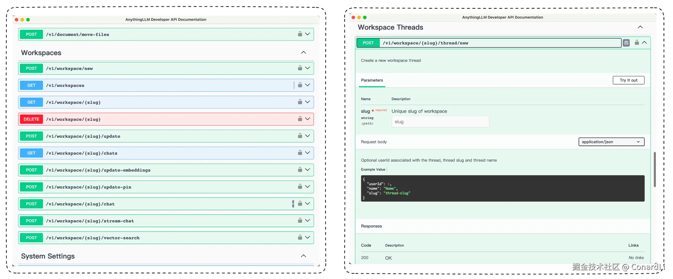
Task: Copy the thread/new endpoint path to clipboard
Action: tap(626, 43)
